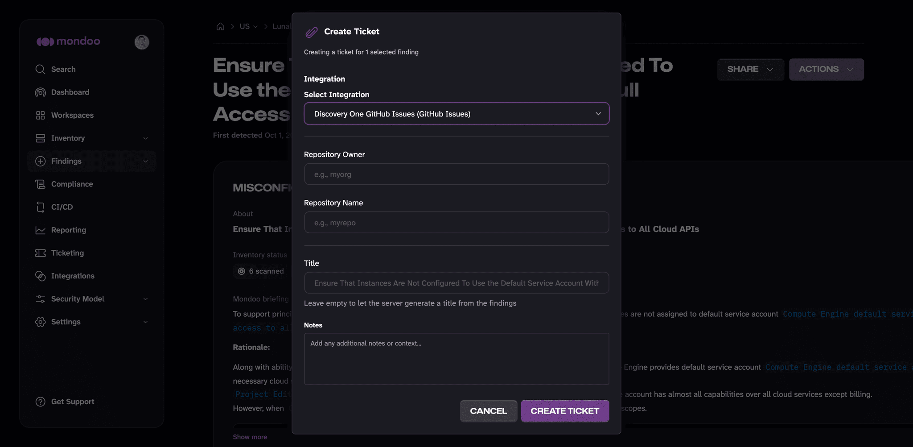Focus the Repository Name field
This screenshot has width=913, height=447.
coord(456,222)
